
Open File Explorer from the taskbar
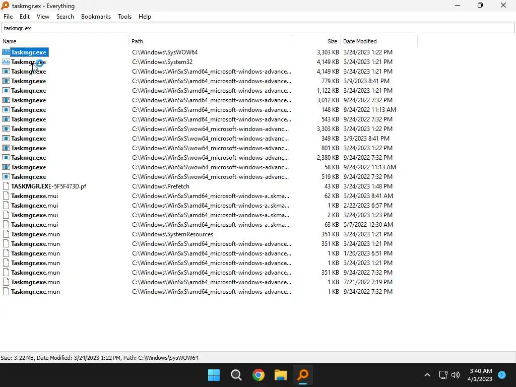click(x=281, y=375)
